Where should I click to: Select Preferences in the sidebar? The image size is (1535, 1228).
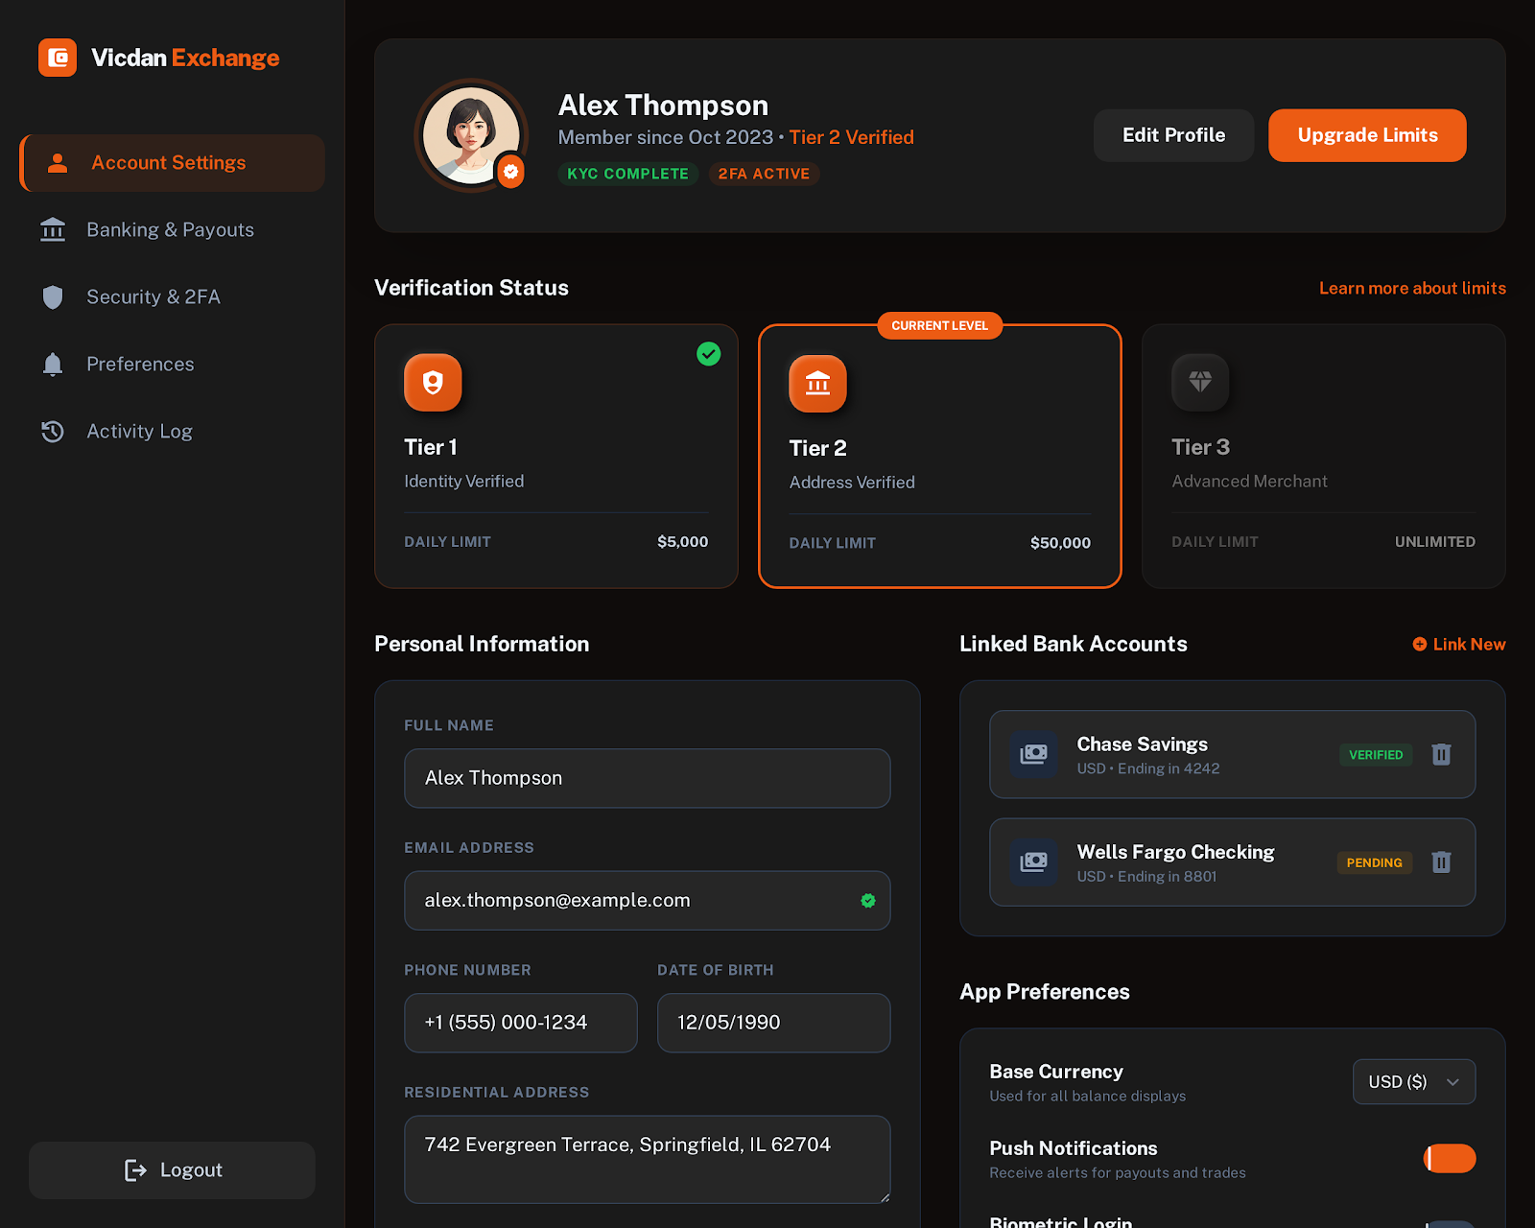[x=140, y=365]
